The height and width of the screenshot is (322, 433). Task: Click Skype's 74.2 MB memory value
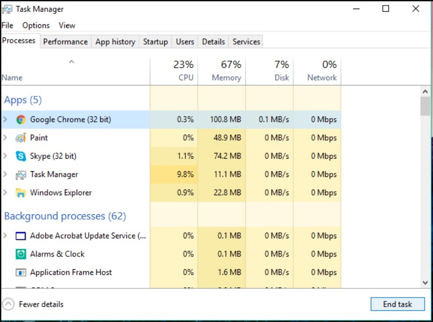tap(227, 156)
